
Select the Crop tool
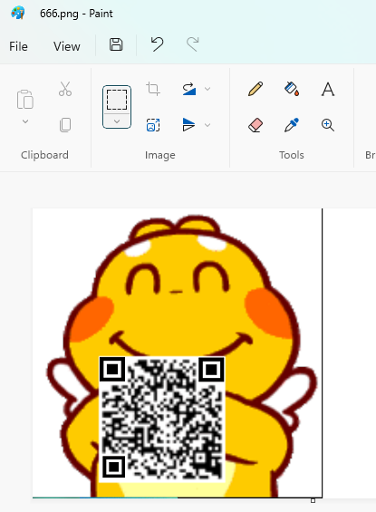[153, 89]
